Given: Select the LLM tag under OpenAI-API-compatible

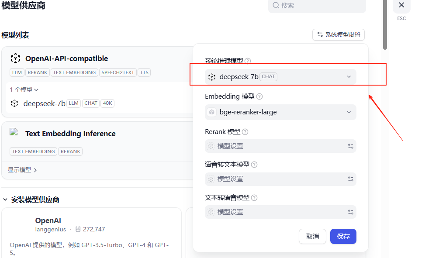Looking at the screenshot, I should coord(17,72).
